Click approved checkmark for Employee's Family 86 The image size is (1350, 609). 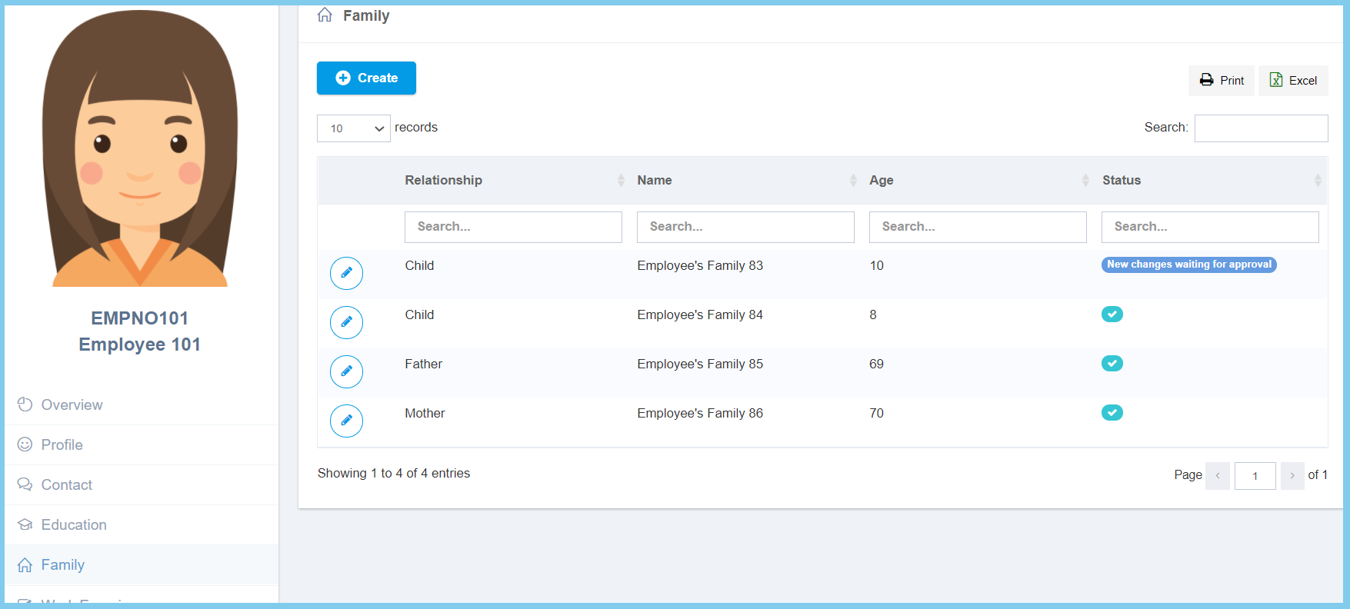(x=1112, y=413)
